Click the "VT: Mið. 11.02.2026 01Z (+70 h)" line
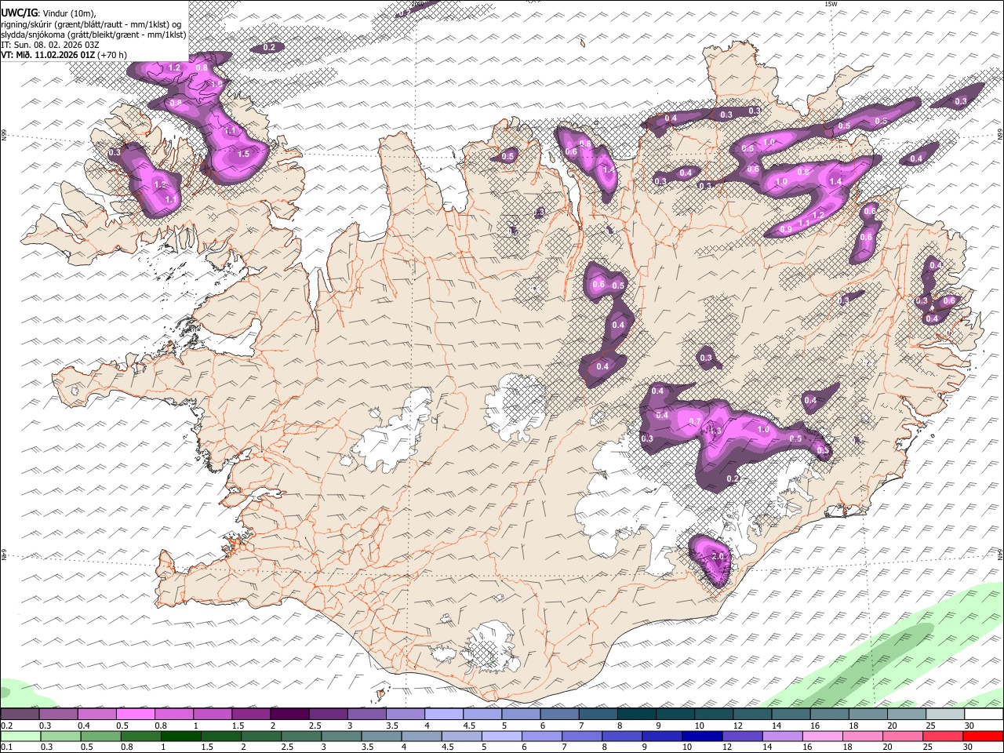1004x753 pixels. [x=64, y=55]
